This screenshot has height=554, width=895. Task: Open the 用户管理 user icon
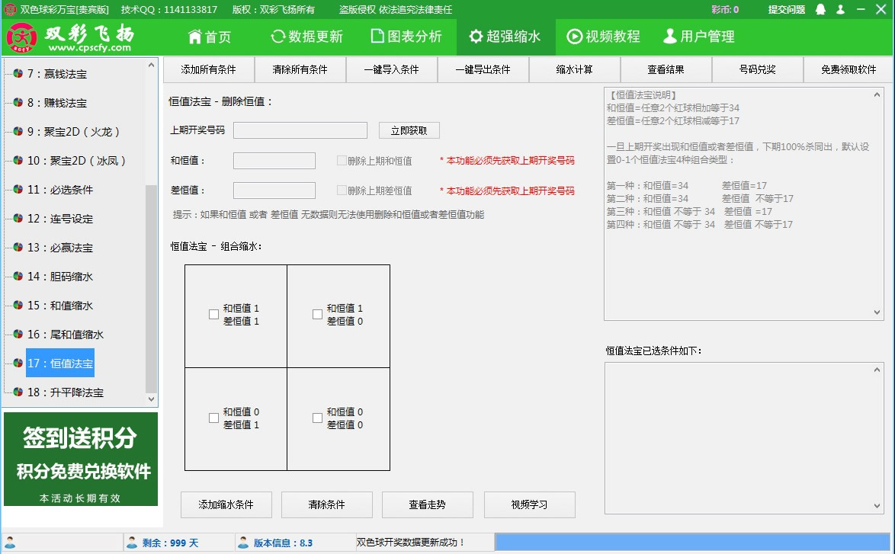pyautogui.click(x=671, y=36)
